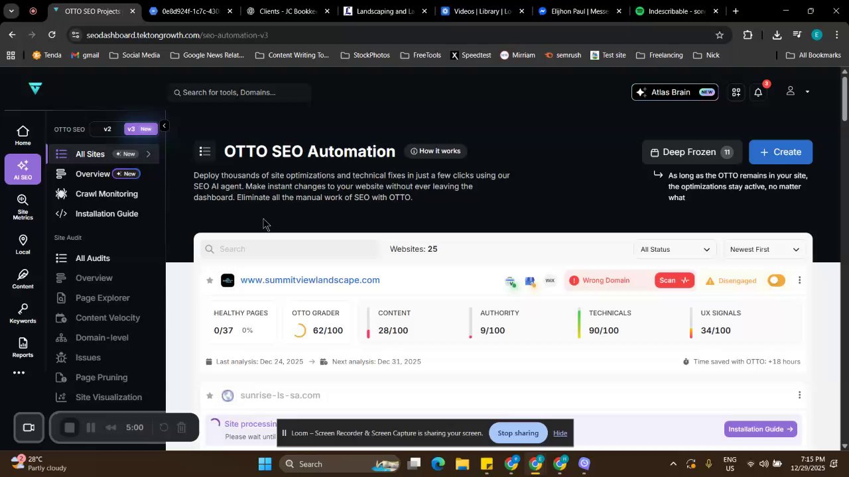Stop the Loom recording
Viewport: 849px width, 477px height.
[70, 427]
